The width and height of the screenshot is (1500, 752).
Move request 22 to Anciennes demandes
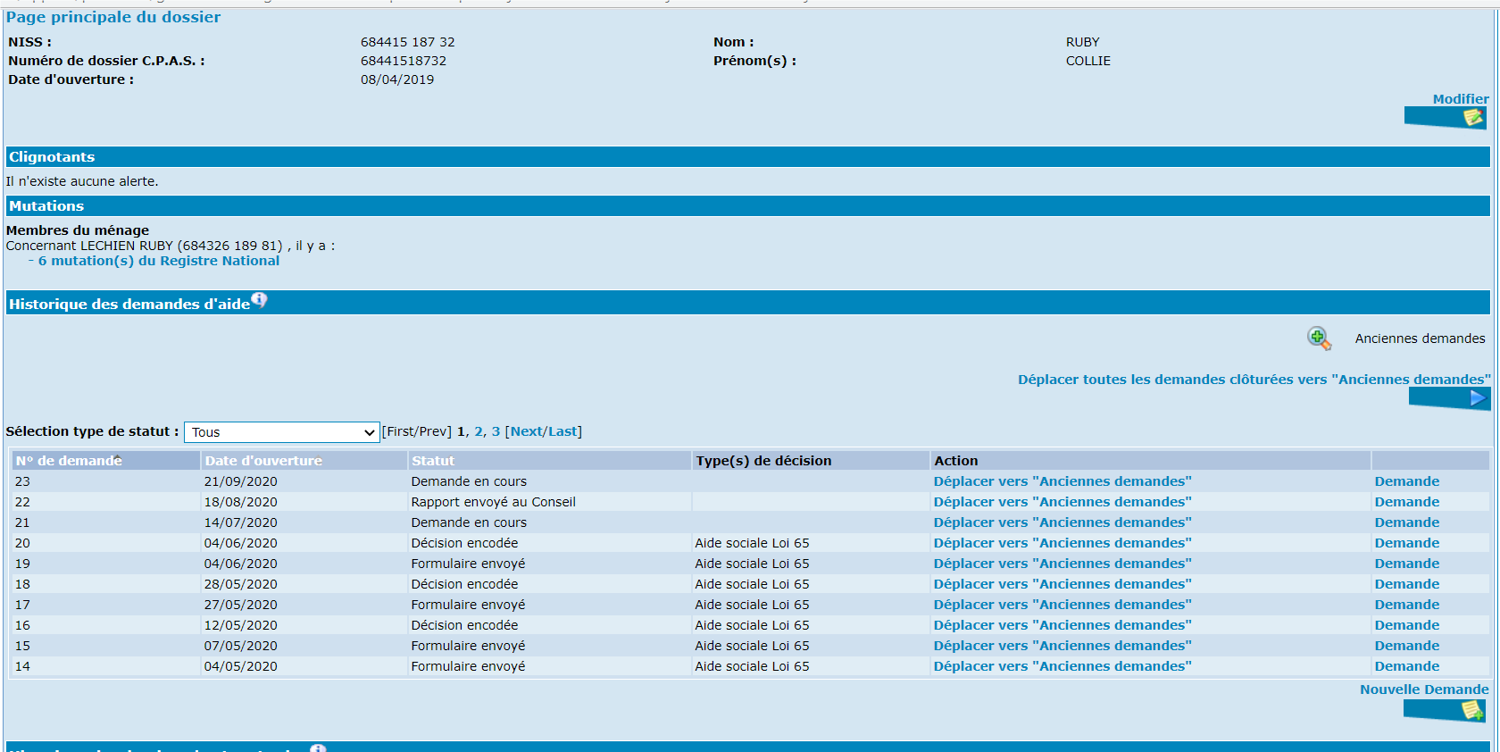coord(1062,502)
